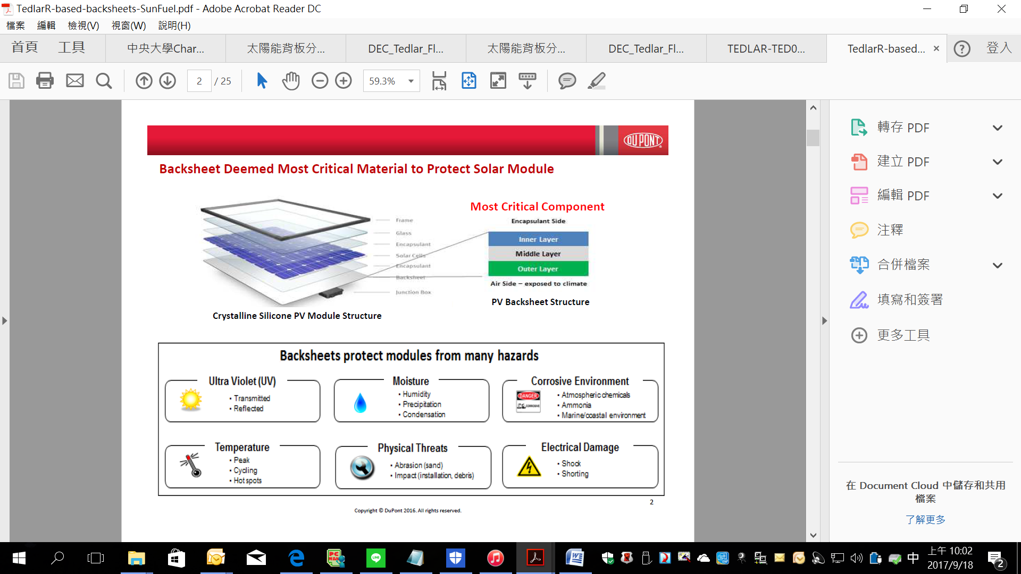This screenshot has height=574, width=1021.
Task: Open the search magnifier tool
Action: coord(104,81)
